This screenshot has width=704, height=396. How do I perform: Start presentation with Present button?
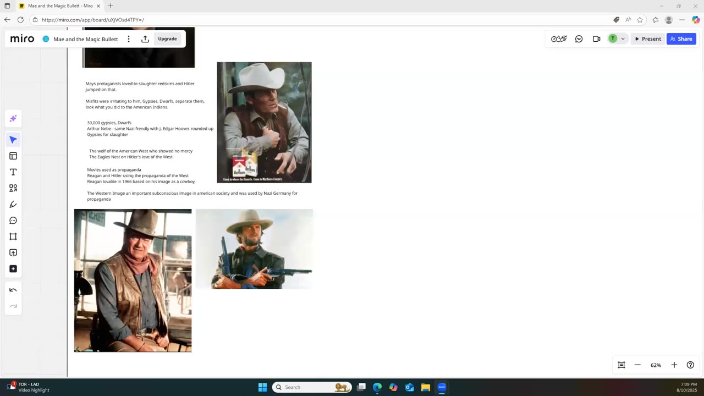click(x=647, y=39)
